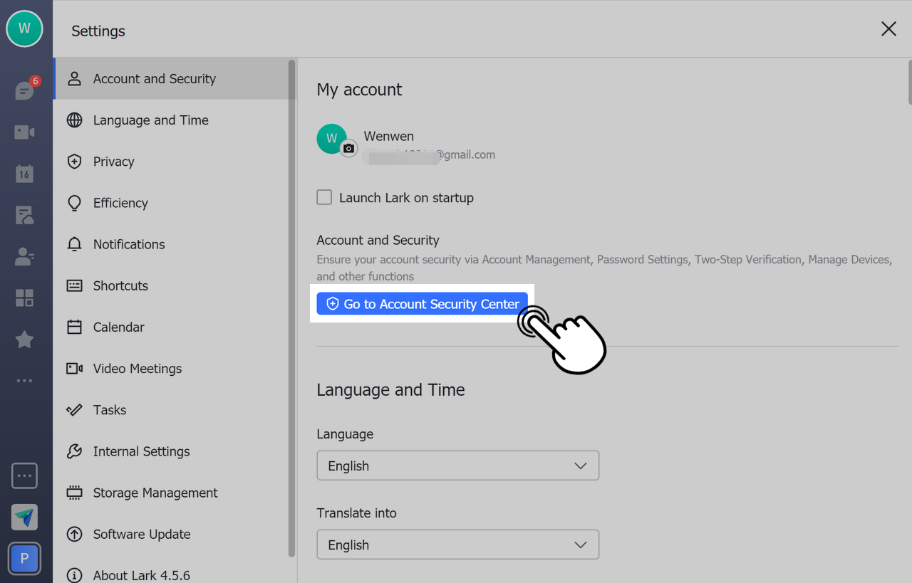
Task: Open the Translate into dropdown
Action: pyautogui.click(x=457, y=544)
